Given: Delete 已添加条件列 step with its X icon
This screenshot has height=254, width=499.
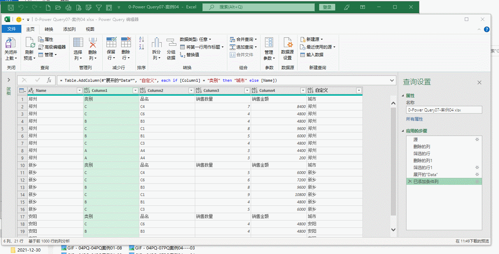Looking at the screenshot, I should [410, 181].
